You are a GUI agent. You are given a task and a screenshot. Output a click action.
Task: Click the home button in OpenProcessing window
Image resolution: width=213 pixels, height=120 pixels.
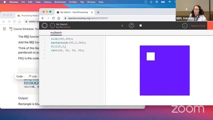coord(59,18)
